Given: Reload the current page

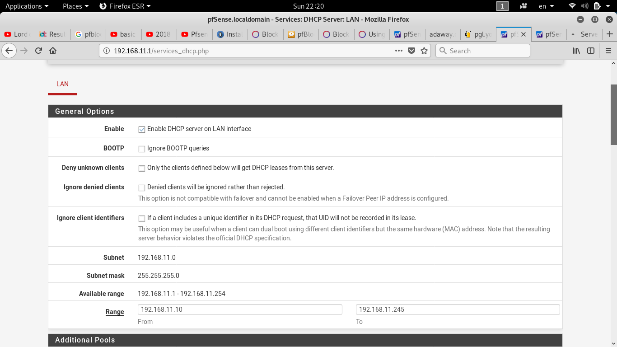Looking at the screenshot, I should pos(39,51).
